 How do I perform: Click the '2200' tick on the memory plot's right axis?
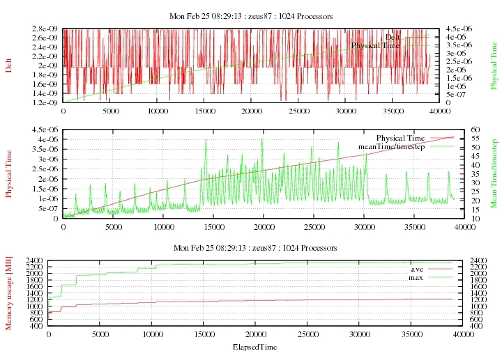(478, 267)
